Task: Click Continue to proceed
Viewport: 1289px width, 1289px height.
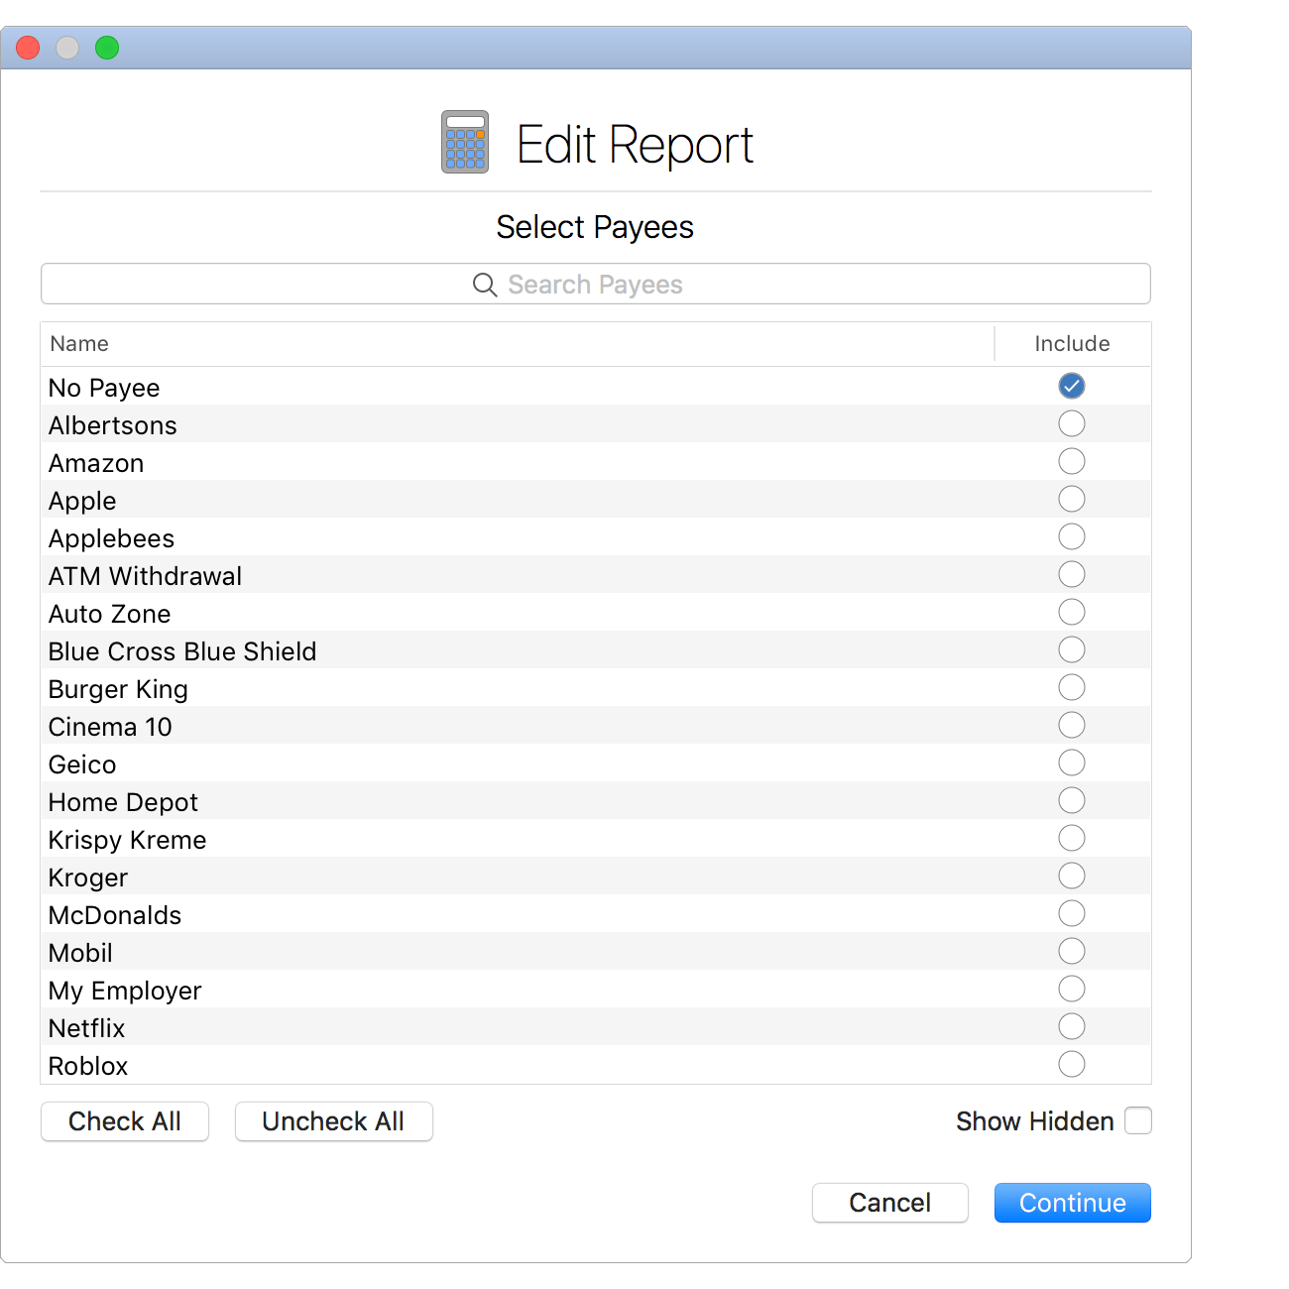Action: [1073, 1203]
